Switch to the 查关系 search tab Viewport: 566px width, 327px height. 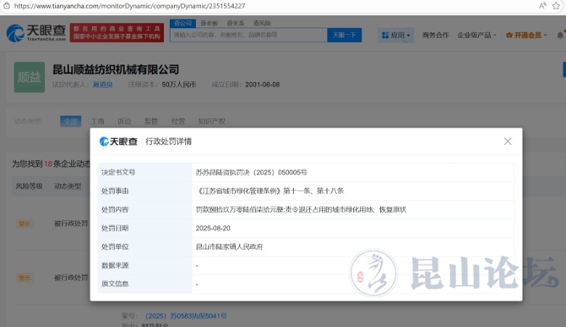(x=236, y=23)
